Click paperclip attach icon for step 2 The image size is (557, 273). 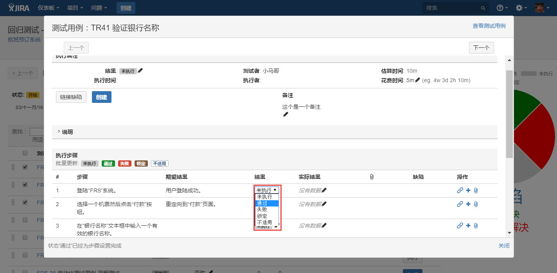coord(476,204)
